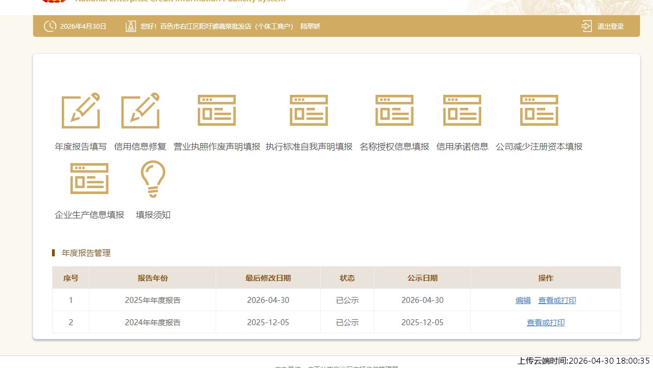
Task: Click the 营业执照作废声明填报 form icon
Action: pos(217,111)
